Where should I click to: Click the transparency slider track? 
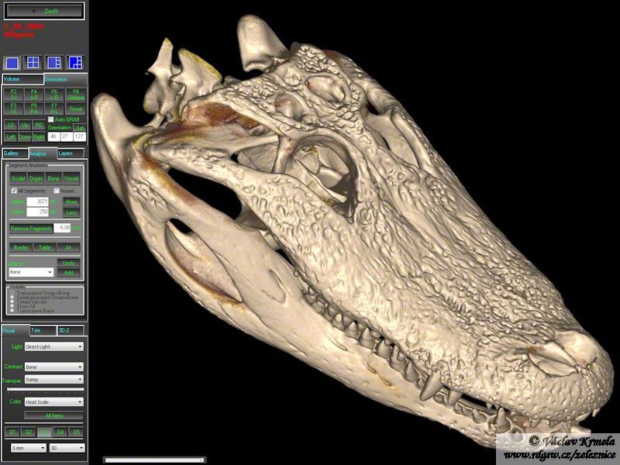pos(46,390)
